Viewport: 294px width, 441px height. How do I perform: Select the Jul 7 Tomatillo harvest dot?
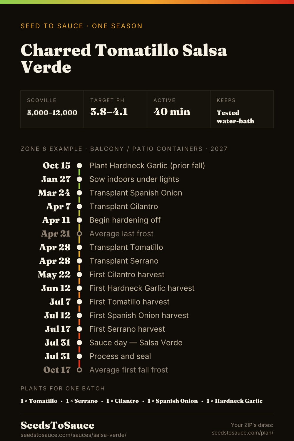coord(79,302)
